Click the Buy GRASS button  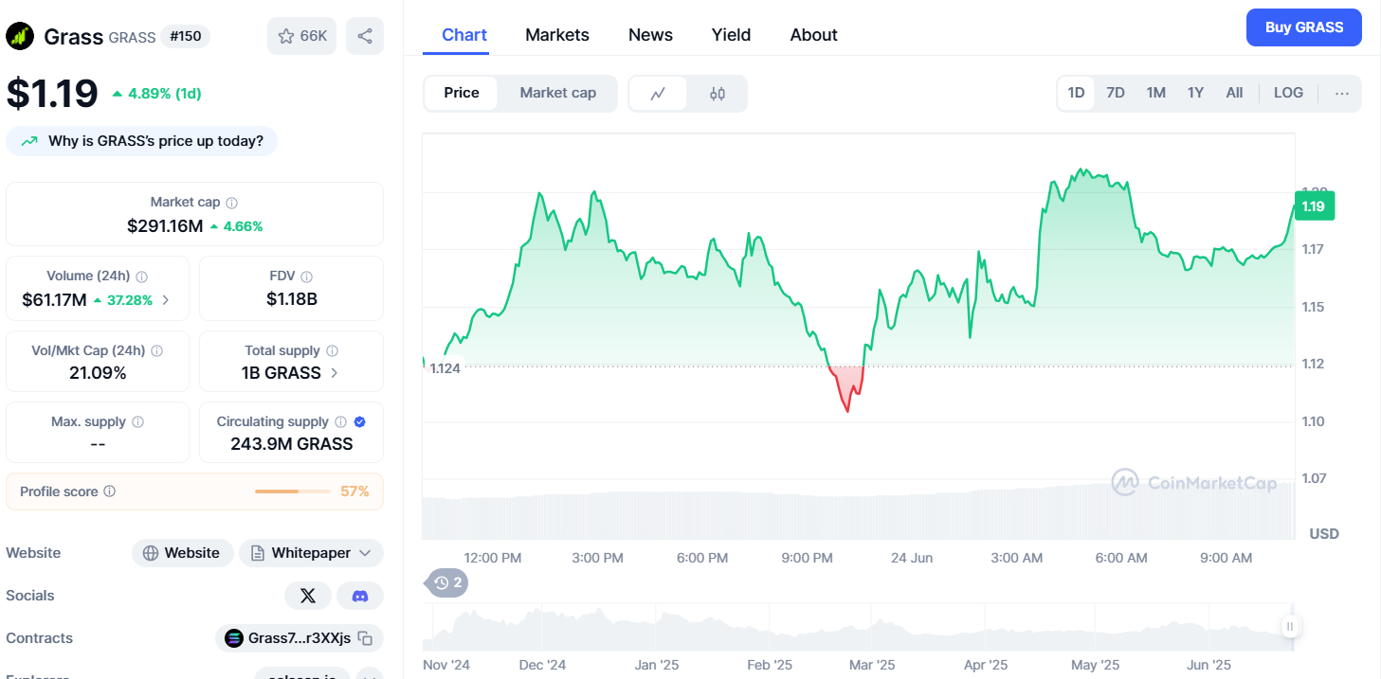[x=1303, y=27]
